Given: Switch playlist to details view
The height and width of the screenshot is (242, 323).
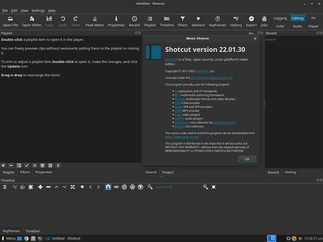Looking at the screenshot, I should pos(35,165).
